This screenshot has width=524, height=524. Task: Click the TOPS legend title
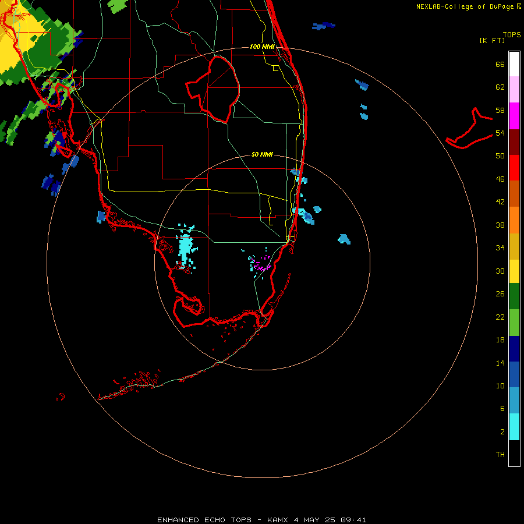point(512,34)
